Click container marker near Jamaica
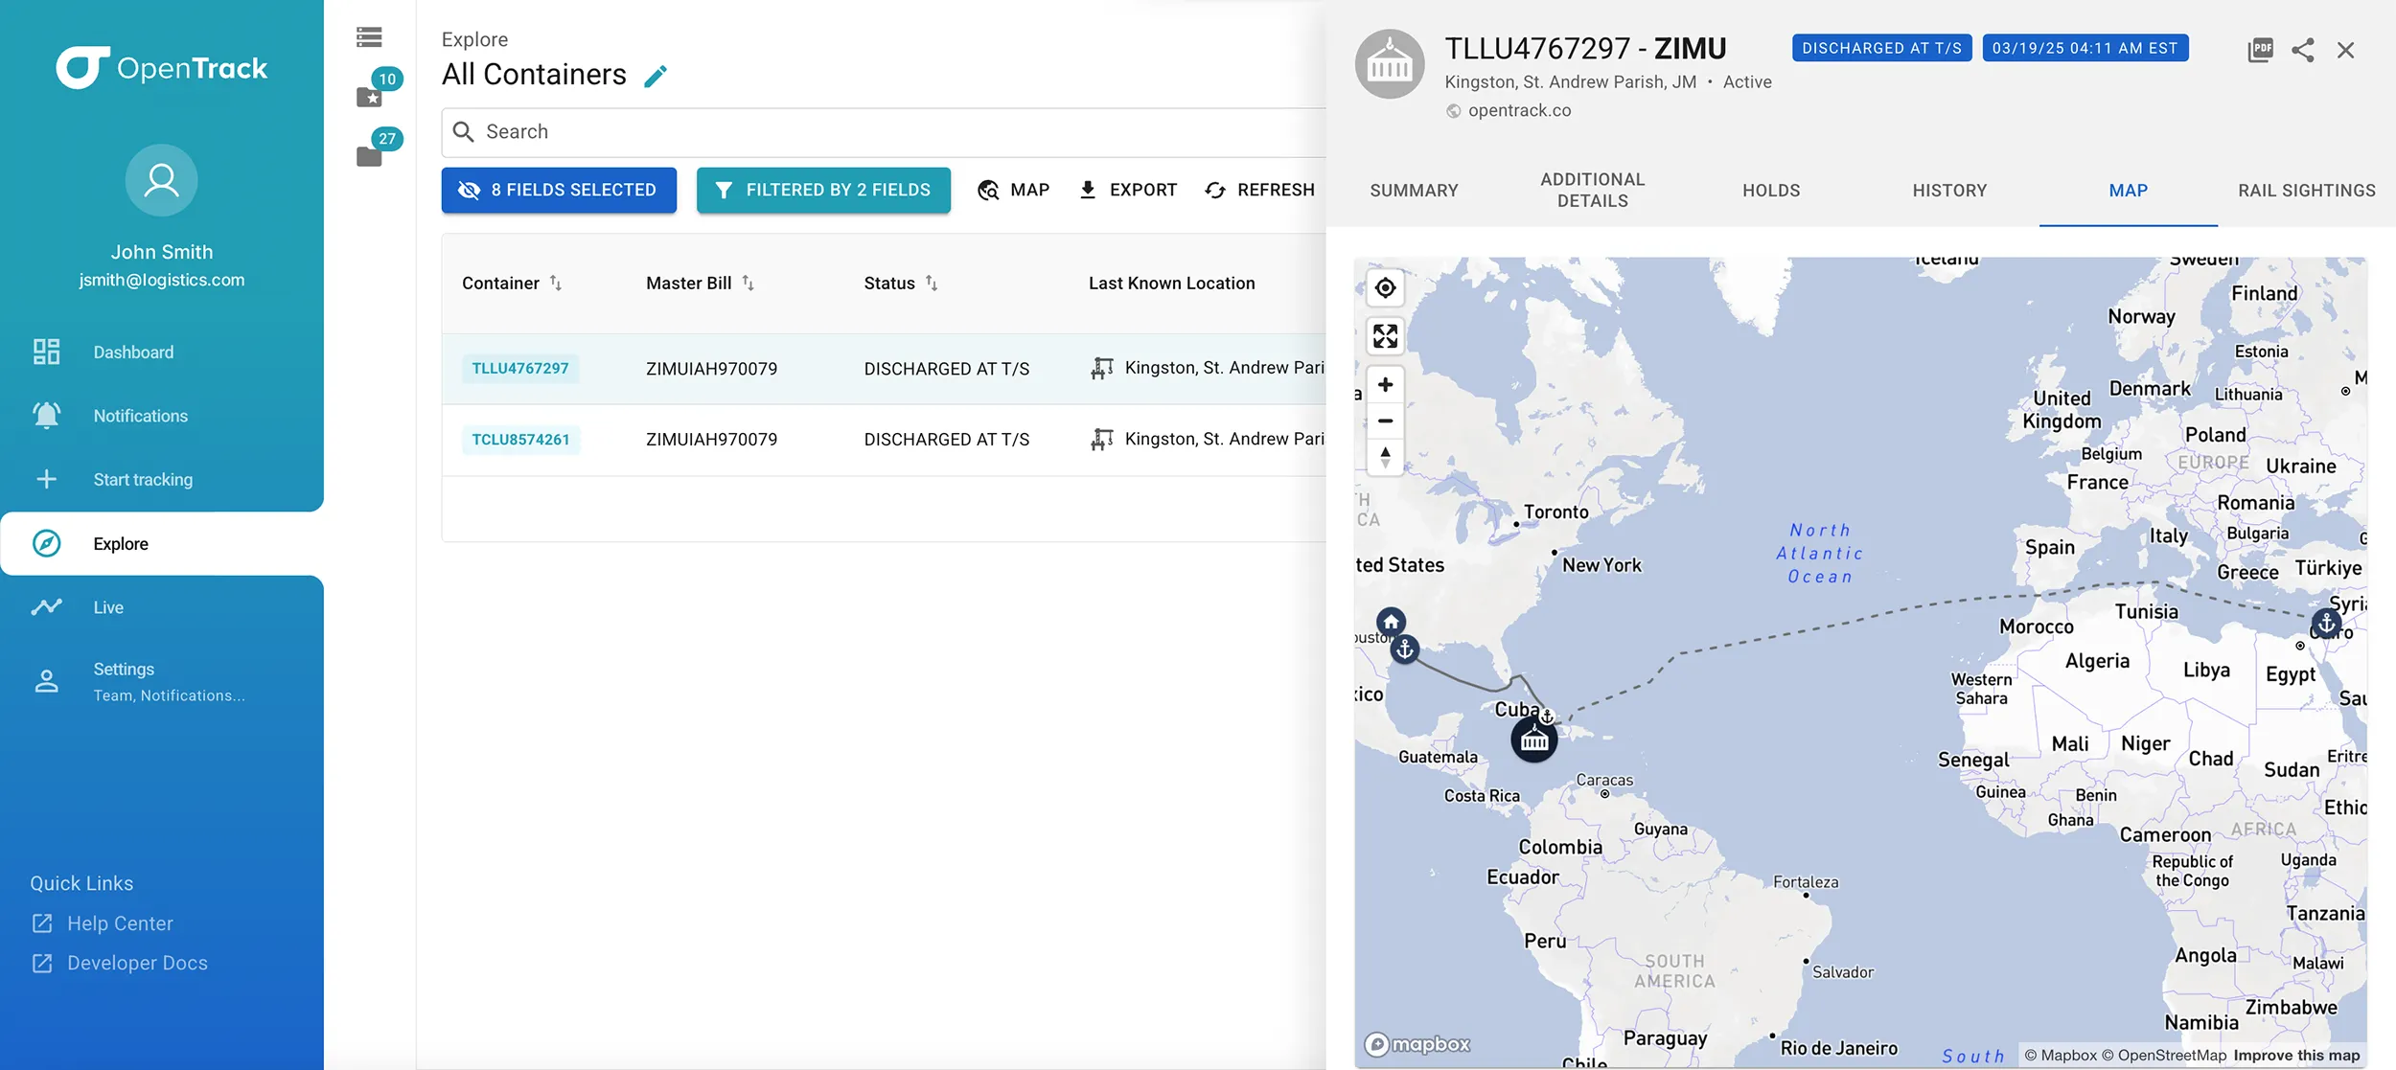 1534,740
